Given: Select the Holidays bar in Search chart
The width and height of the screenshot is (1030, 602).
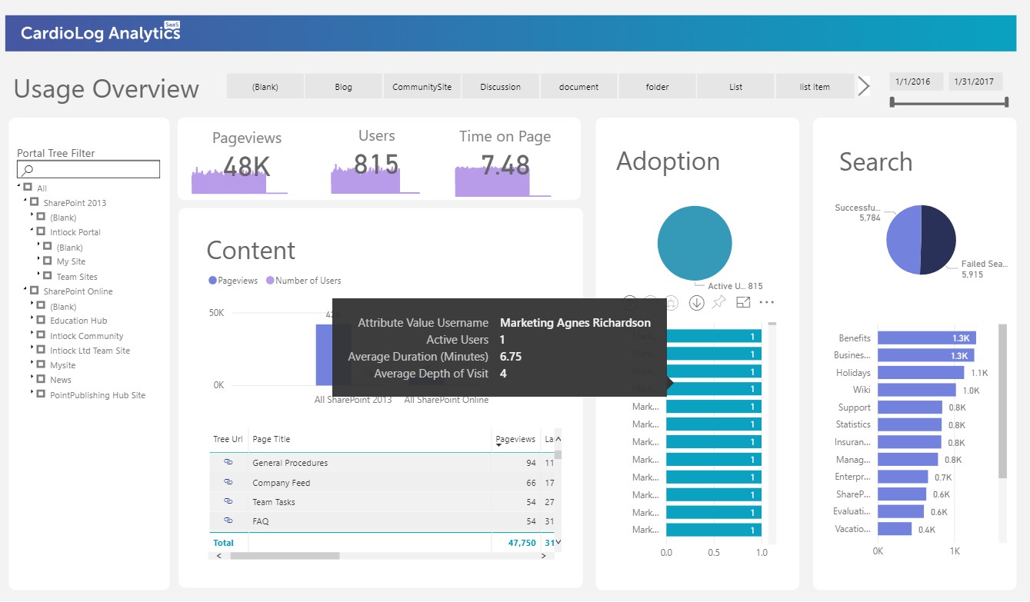Looking at the screenshot, I should pos(921,373).
